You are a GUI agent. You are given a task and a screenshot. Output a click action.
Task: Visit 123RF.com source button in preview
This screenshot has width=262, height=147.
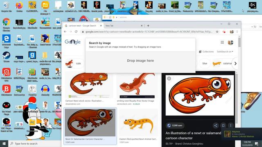click(175, 125)
